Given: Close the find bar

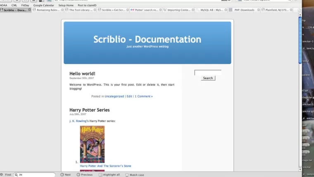Looking at the screenshot, I should pos(2,175).
